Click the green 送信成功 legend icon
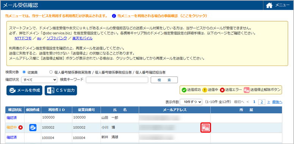 pos(184,90)
